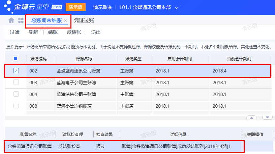The image size is (275, 154).
Task: Close the 总账期末结账 tab
Action: tap(65, 20)
